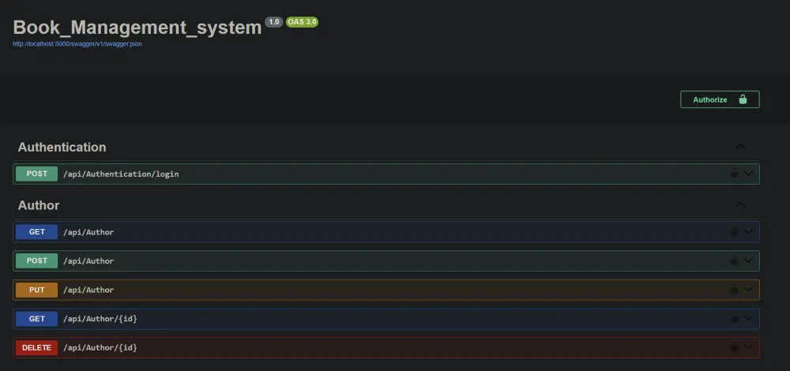Click the PUT method badge
Screen dimensions: 790x371
click(37, 290)
